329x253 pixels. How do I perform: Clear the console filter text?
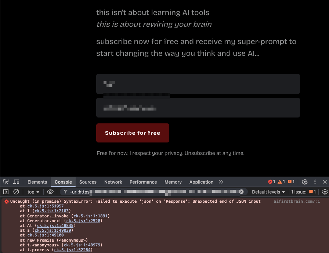[242, 192]
